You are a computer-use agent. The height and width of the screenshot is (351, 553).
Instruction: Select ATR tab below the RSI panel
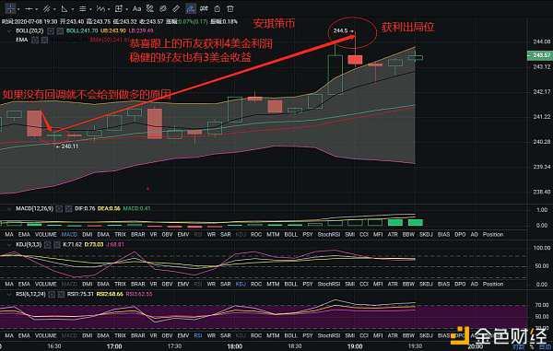393,335
